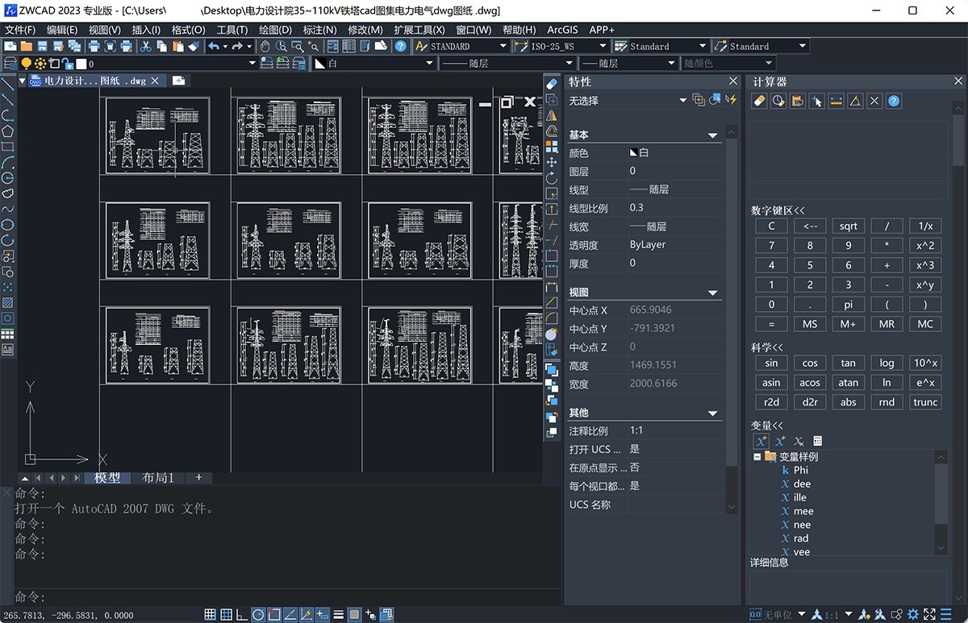Expand the 线型 随层 dropdown

pyautogui.click(x=569, y=63)
